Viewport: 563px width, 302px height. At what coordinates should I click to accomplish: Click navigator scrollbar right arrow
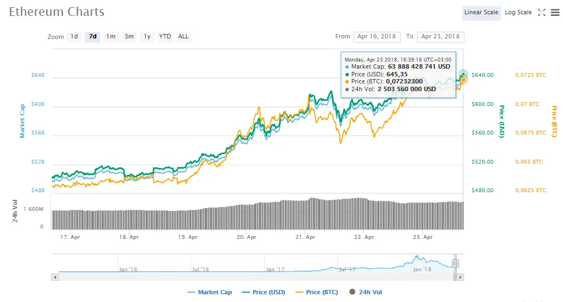[x=461, y=278]
